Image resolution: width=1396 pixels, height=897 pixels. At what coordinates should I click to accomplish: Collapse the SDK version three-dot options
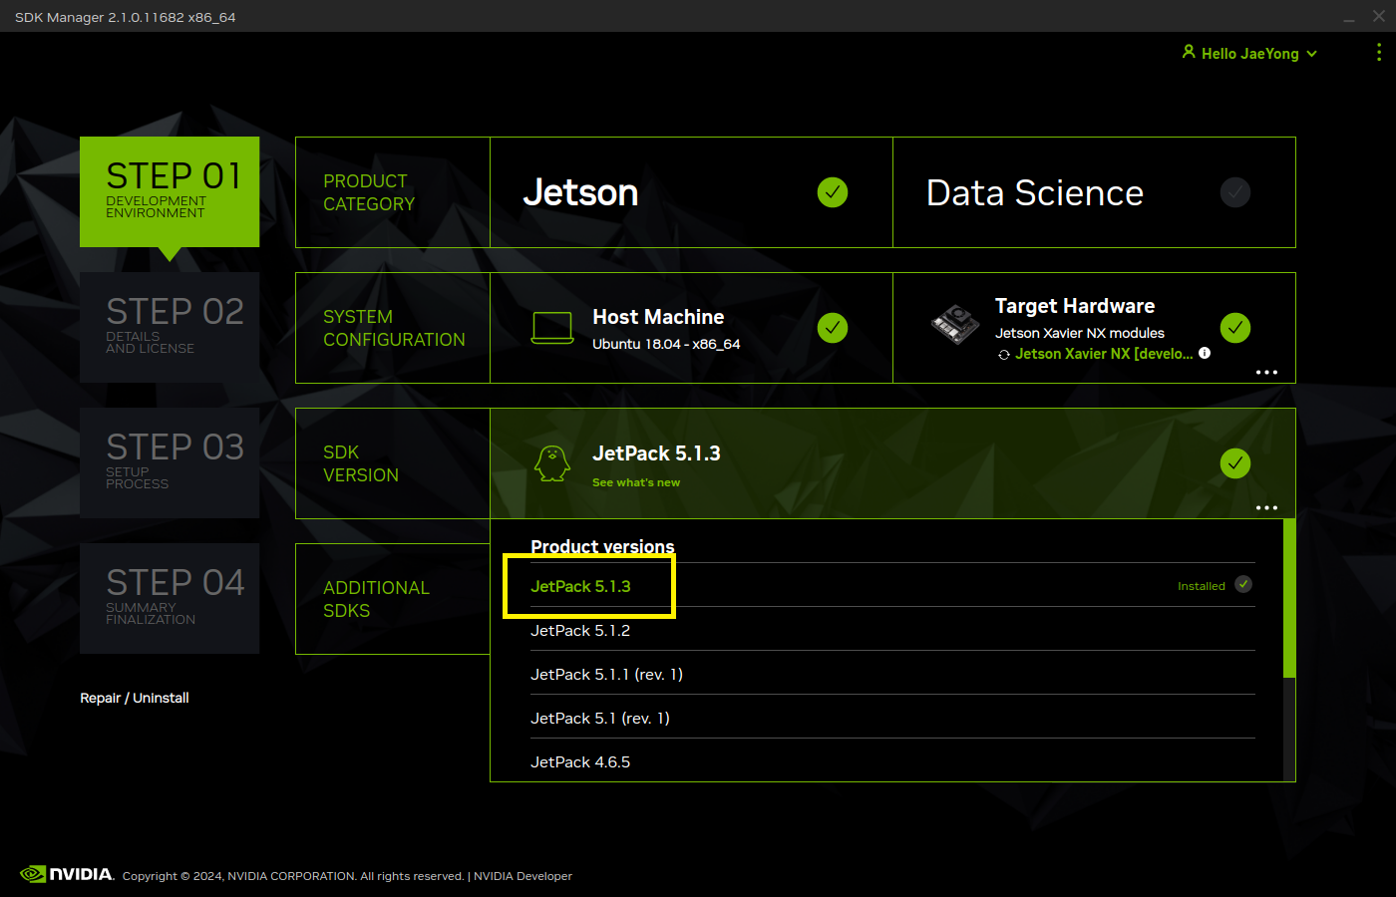1266,507
